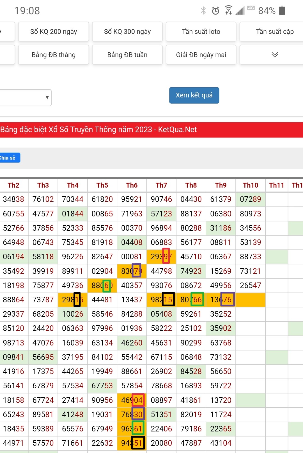Tap Bluetooth icon in status bar
Viewport: 303px width, 453px height.
tap(203, 11)
